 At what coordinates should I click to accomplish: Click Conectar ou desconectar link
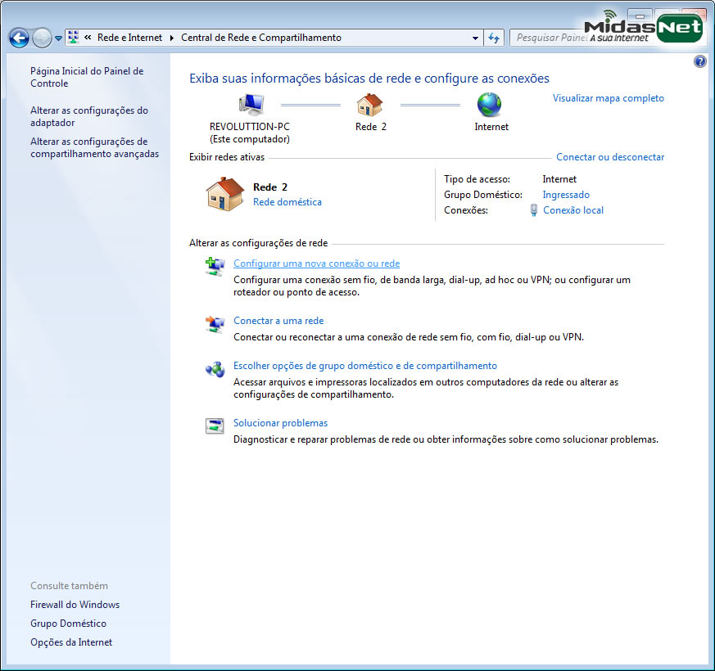(x=609, y=157)
